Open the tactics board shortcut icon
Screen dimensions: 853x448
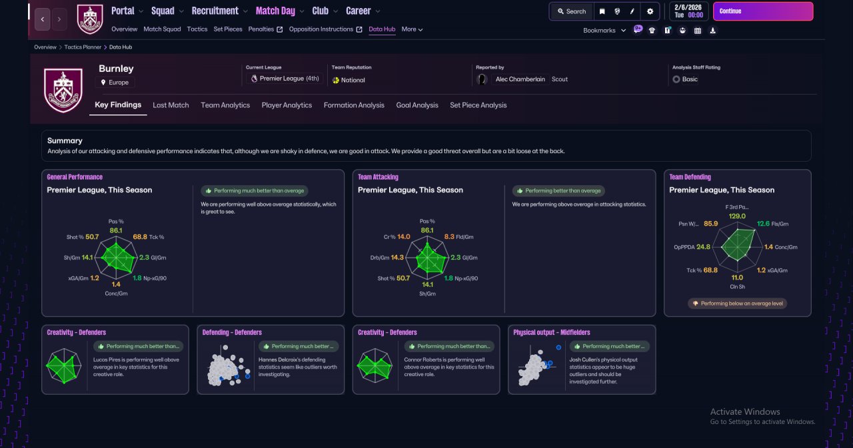(x=668, y=30)
